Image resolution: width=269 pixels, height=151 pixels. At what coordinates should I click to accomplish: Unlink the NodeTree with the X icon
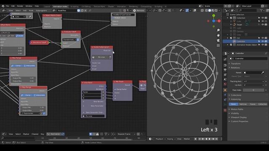pyautogui.click(x=86, y=10)
